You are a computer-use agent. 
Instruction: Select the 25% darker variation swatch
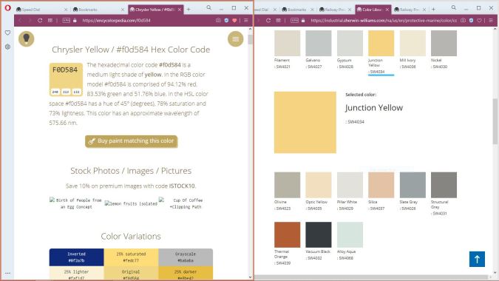click(x=186, y=274)
